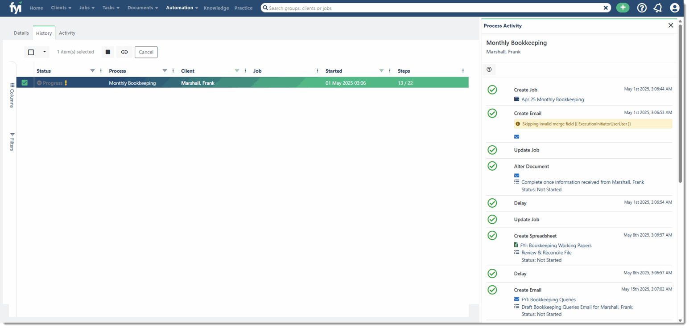The image size is (689, 328).
Task: Click the Started column filter icon
Action: pyautogui.click(x=381, y=71)
